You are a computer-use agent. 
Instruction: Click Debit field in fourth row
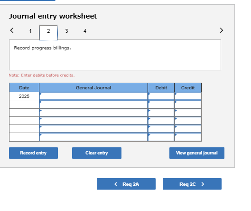pos(161,121)
